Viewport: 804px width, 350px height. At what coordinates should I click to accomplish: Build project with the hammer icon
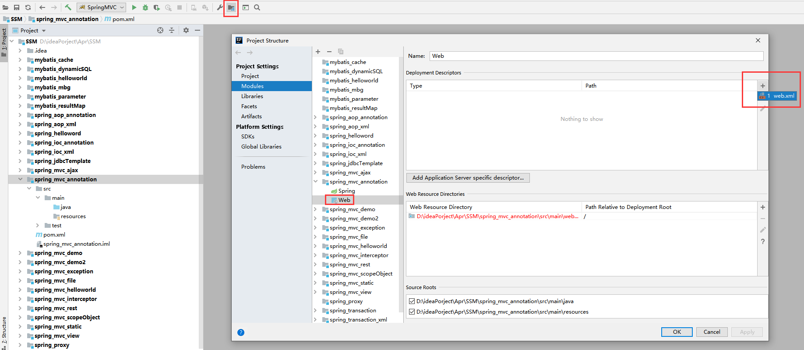pos(68,7)
